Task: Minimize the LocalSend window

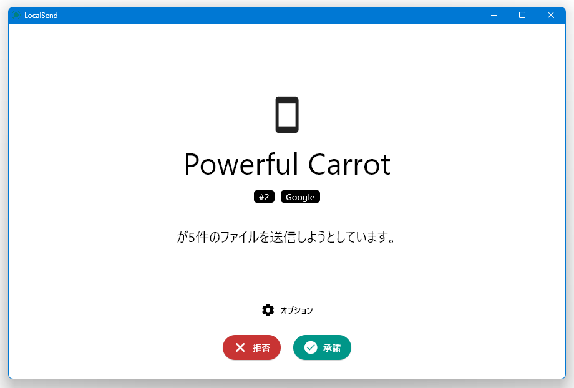Action: (x=494, y=15)
